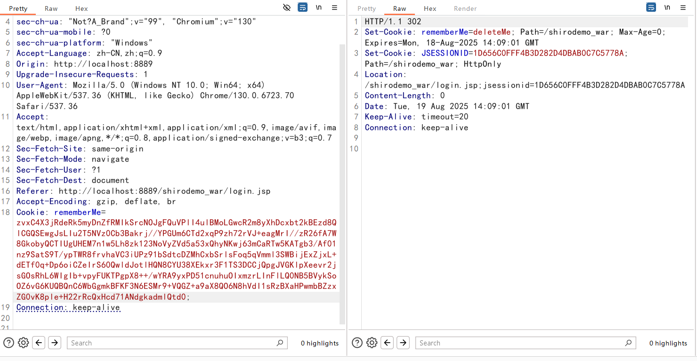This screenshot has width=697, height=361.
Task: Toggle response word wrap icon
Action: (651, 8)
